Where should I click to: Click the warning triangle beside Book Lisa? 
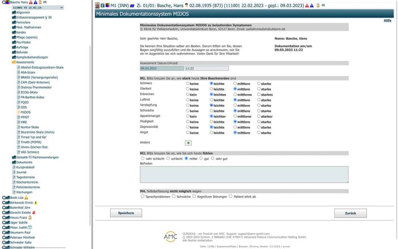click(x=26, y=197)
